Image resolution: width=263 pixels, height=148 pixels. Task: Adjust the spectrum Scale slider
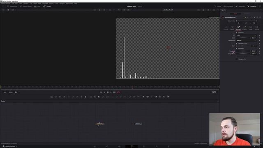[243, 38]
